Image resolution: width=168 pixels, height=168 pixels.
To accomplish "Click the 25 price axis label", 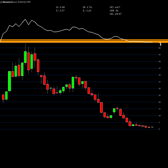I will click(x=160, y=95).
